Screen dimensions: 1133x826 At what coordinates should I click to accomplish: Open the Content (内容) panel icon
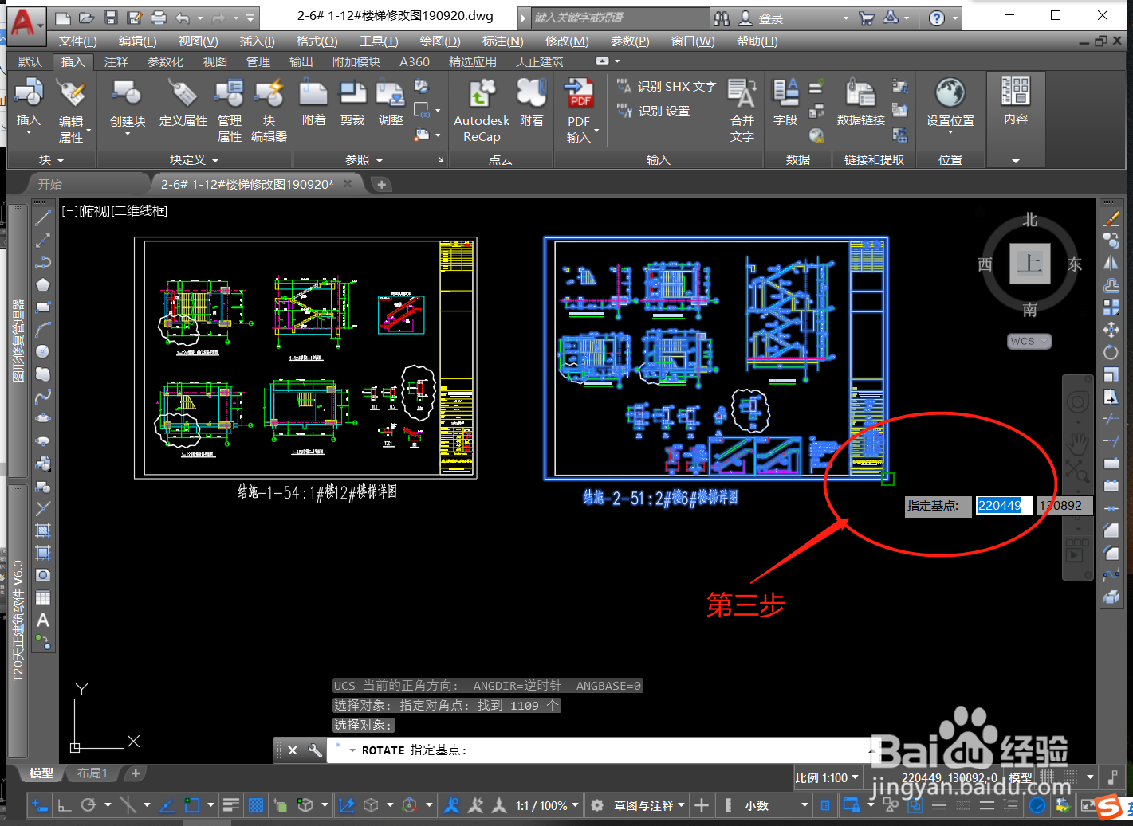[x=1016, y=92]
